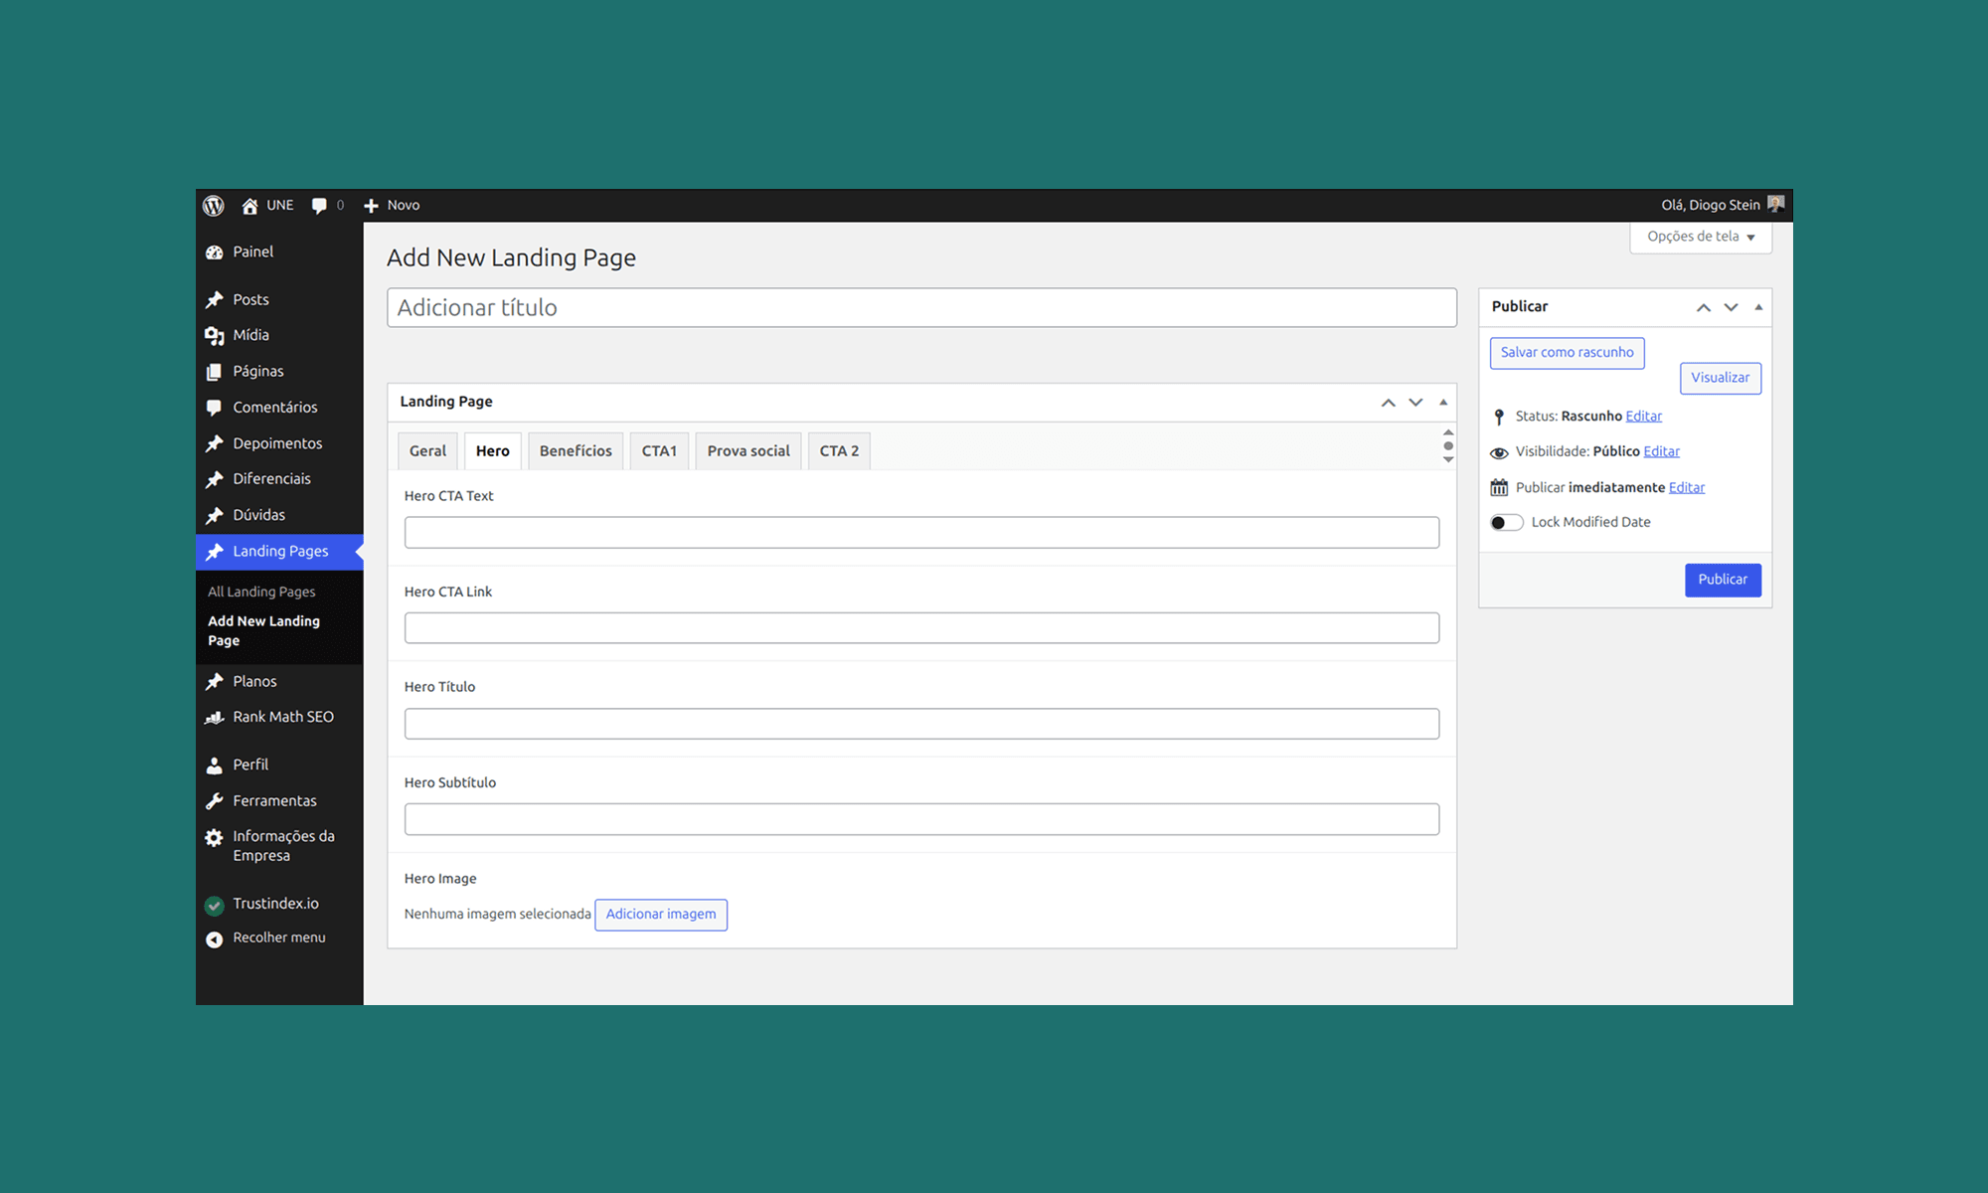Image resolution: width=1988 pixels, height=1193 pixels.
Task: Switch to the Benefícios tab
Action: click(x=576, y=450)
